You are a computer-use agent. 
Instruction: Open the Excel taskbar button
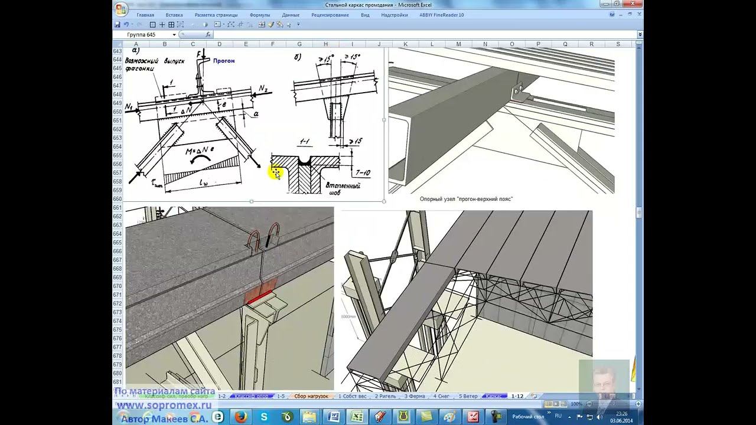tap(357, 417)
